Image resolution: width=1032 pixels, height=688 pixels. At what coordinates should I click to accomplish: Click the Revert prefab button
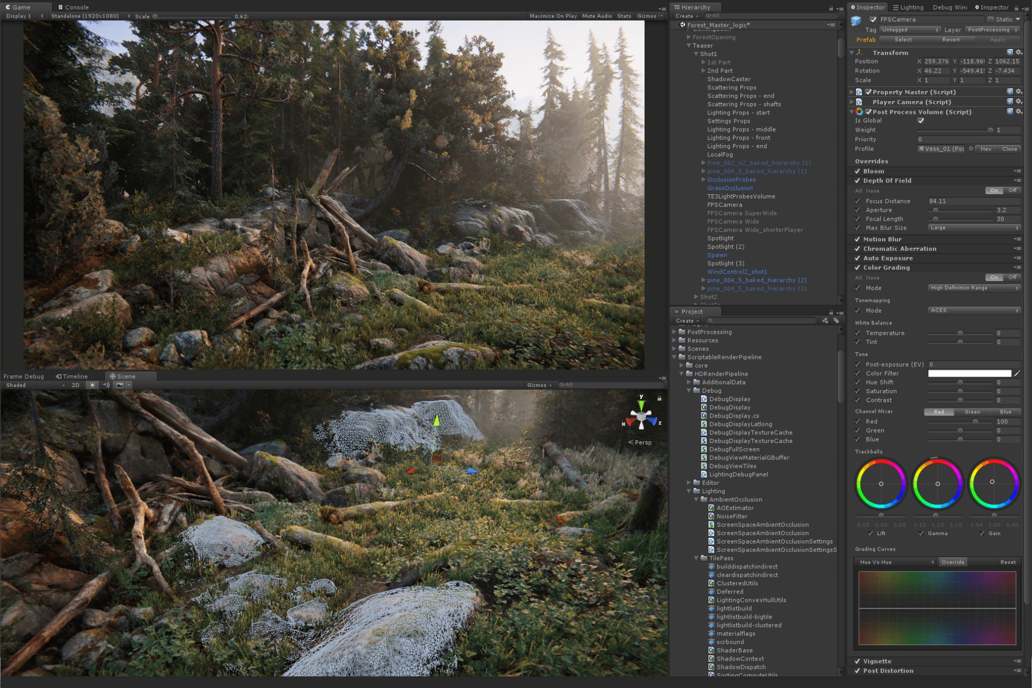pyautogui.click(x=951, y=39)
